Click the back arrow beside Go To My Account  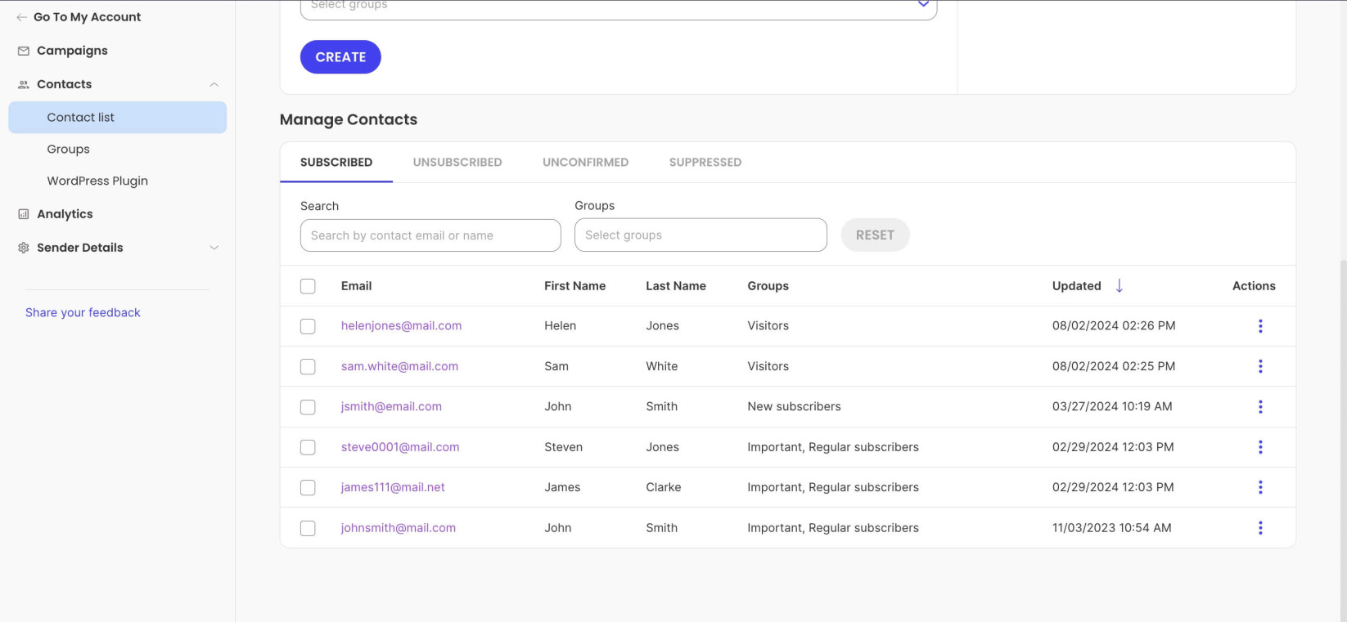pyautogui.click(x=21, y=17)
